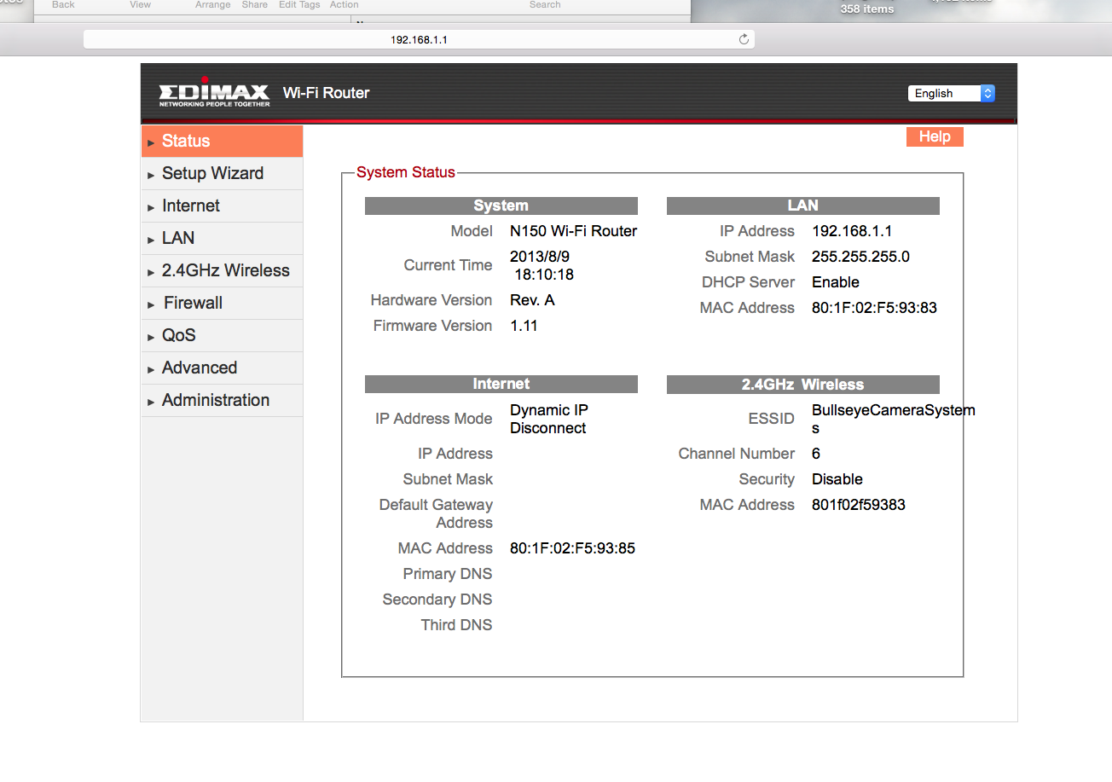Click Edit Tags in the Finder toolbar
Viewport: 1112px width, 782px height.
click(x=299, y=5)
